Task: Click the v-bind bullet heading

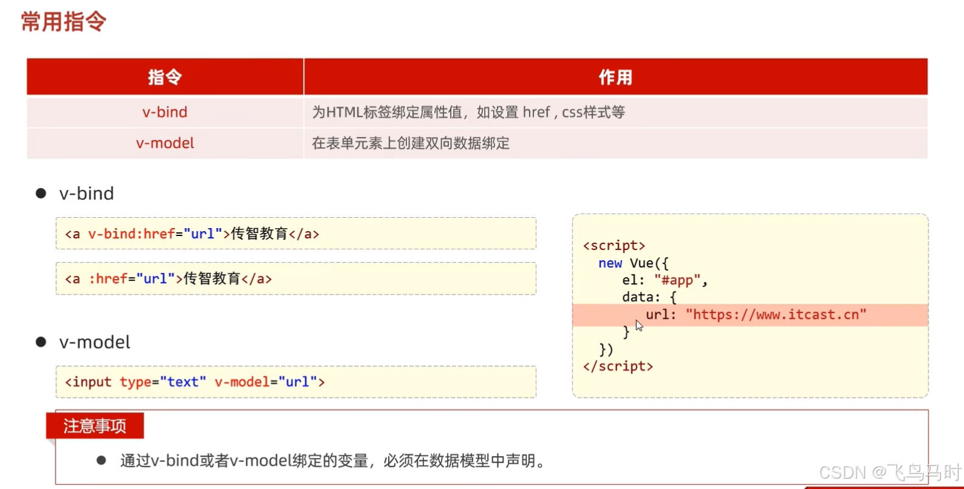Action: click(x=86, y=194)
